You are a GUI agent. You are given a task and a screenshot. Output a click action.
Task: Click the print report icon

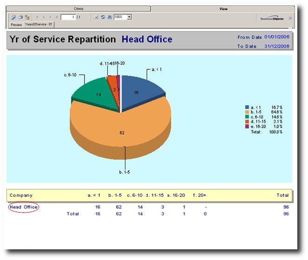[x=20, y=17]
